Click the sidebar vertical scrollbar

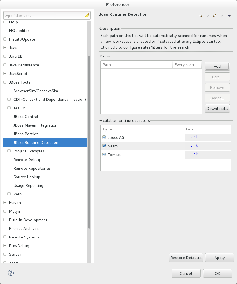[x=89, y=139]
